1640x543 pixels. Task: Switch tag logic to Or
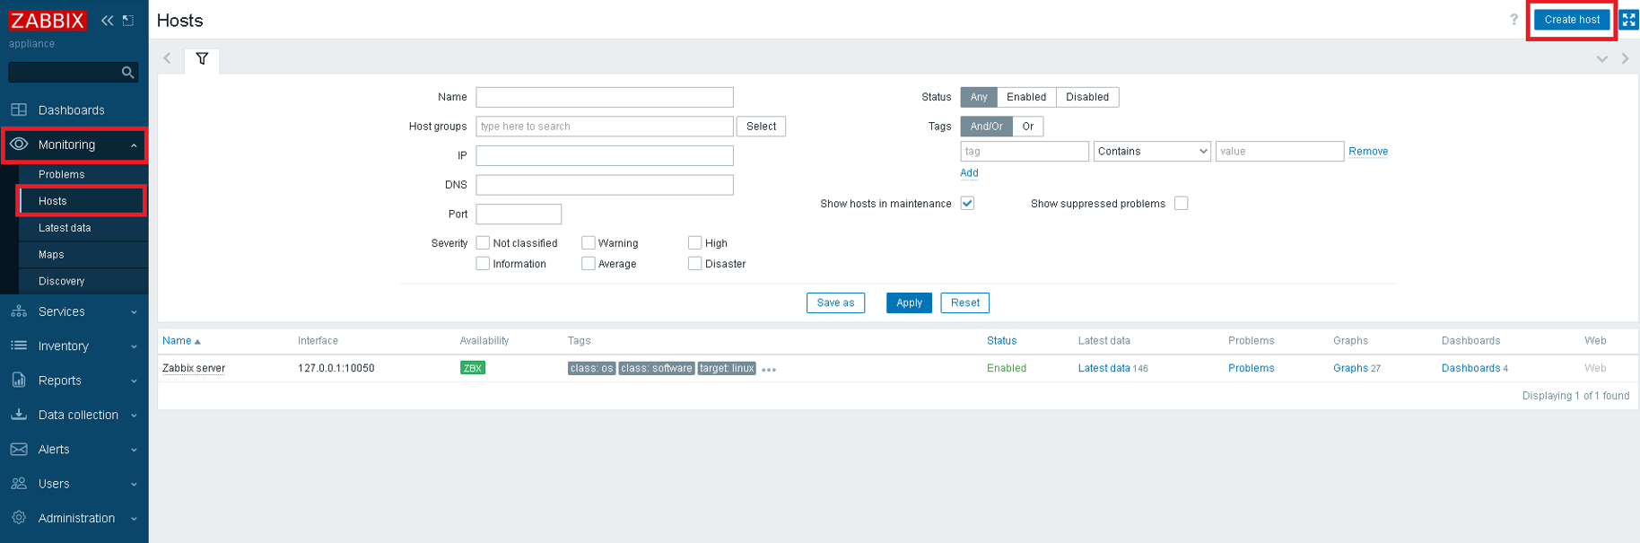pos(1028,127)
